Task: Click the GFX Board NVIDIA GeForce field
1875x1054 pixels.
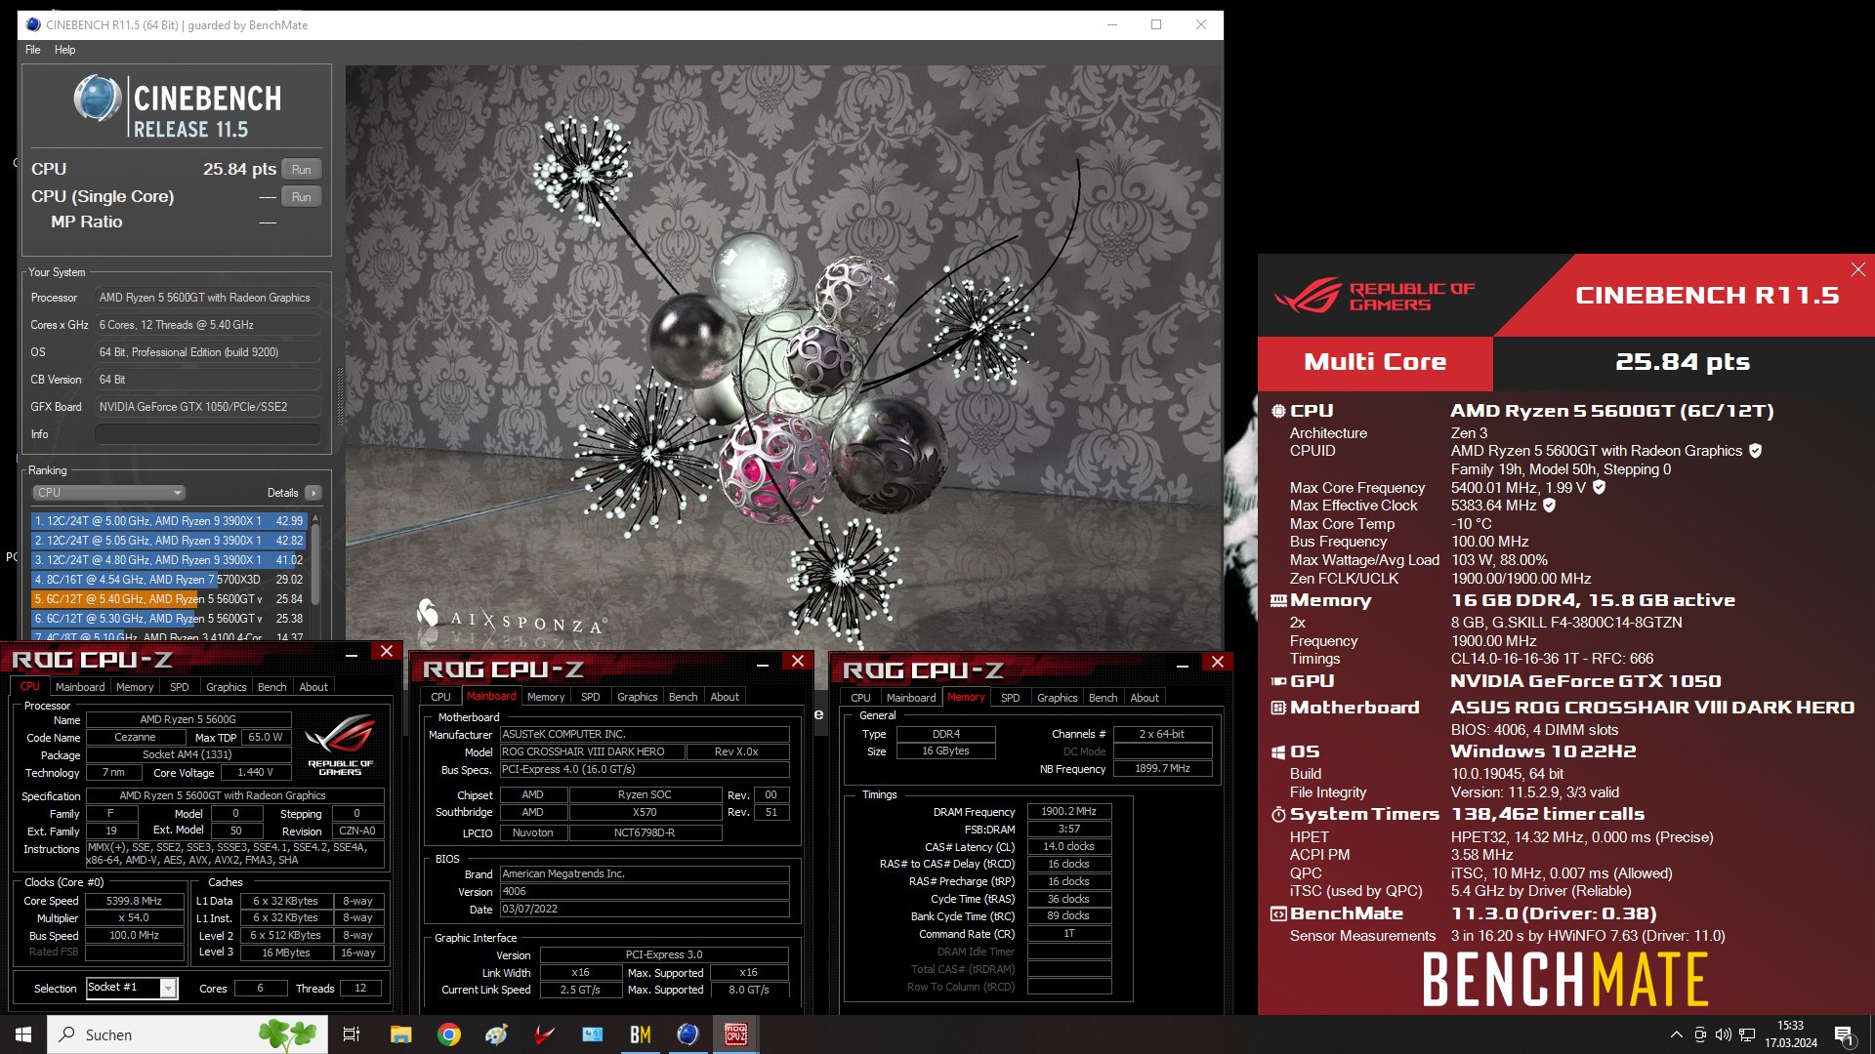Action: (x=208, y=407)
